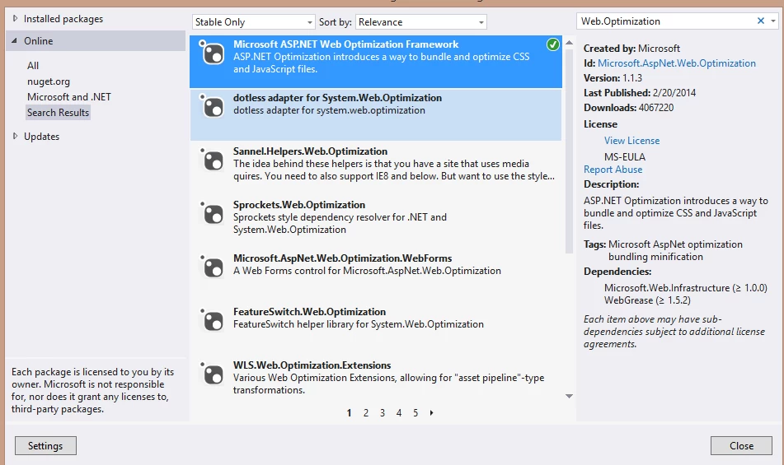This screenshot has width=784, height=465.
Task: Click the package list scrollbar down arrow
Action: (569, 396)
